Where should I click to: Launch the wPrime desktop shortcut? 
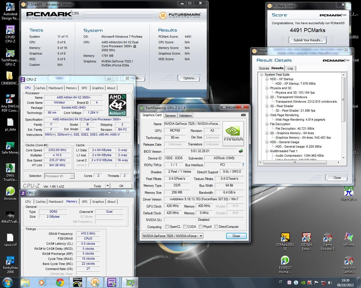point(349,240)
